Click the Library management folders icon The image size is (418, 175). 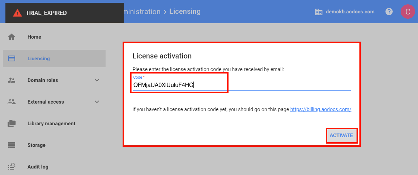point(12,123)
